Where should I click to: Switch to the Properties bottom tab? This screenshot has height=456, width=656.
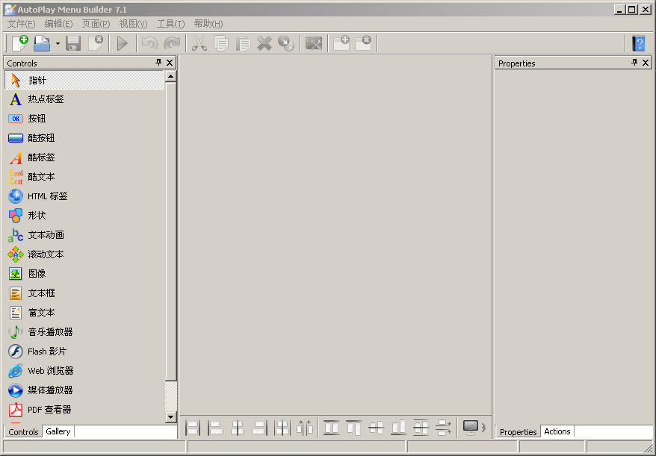[x=518, y=432]
